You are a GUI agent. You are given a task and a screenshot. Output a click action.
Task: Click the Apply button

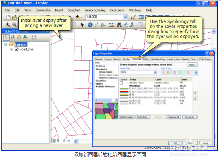(x=206, y=143)
